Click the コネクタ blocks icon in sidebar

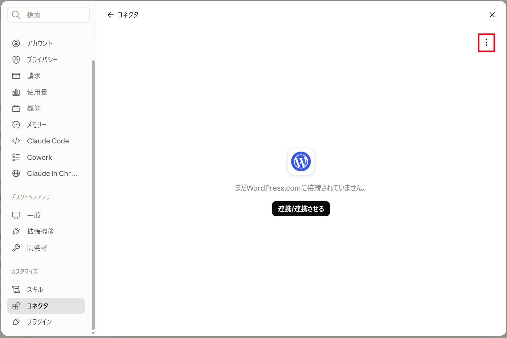pos(16,306)
